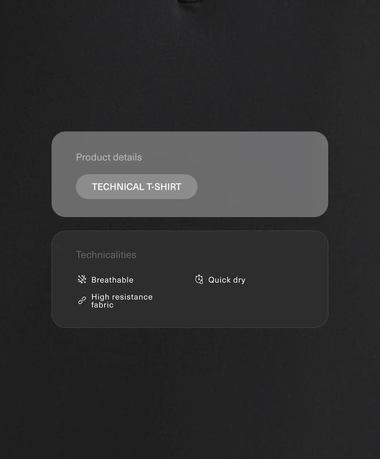Click the Breathable airflow icon
Image resolution: width=380 pixels, height=459 pixels.
82,280
